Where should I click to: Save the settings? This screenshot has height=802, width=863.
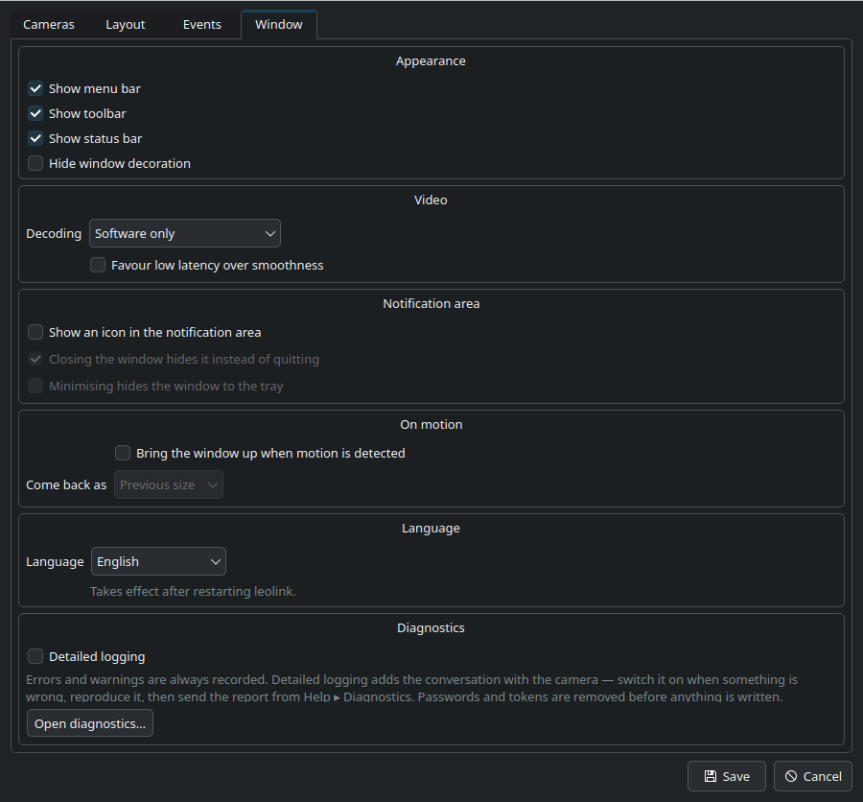pyautogui.click(x=727, y=776)
